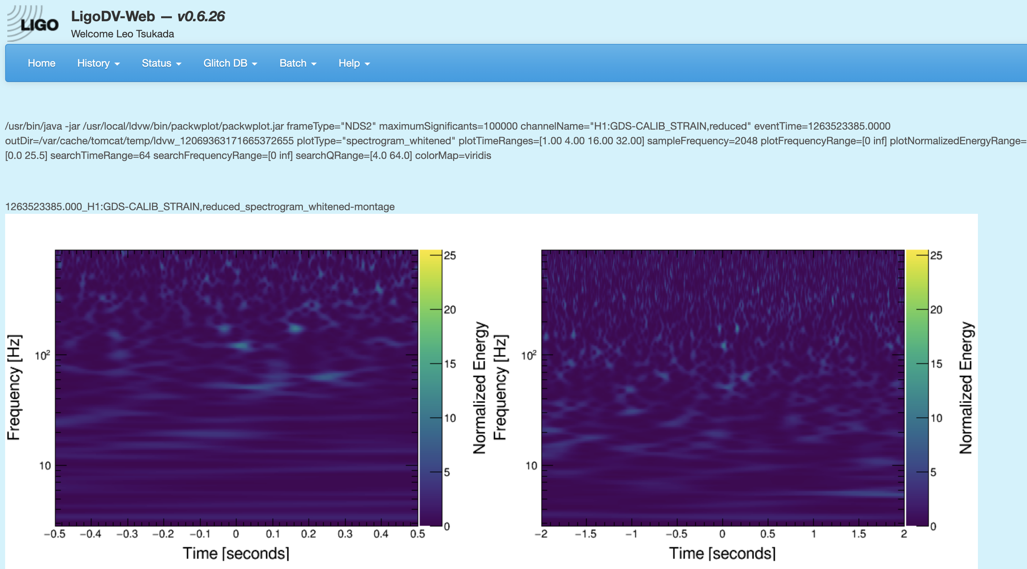
Task: Click left plot 'Frequency [Hz]' axis label
Action: [14, 387]
